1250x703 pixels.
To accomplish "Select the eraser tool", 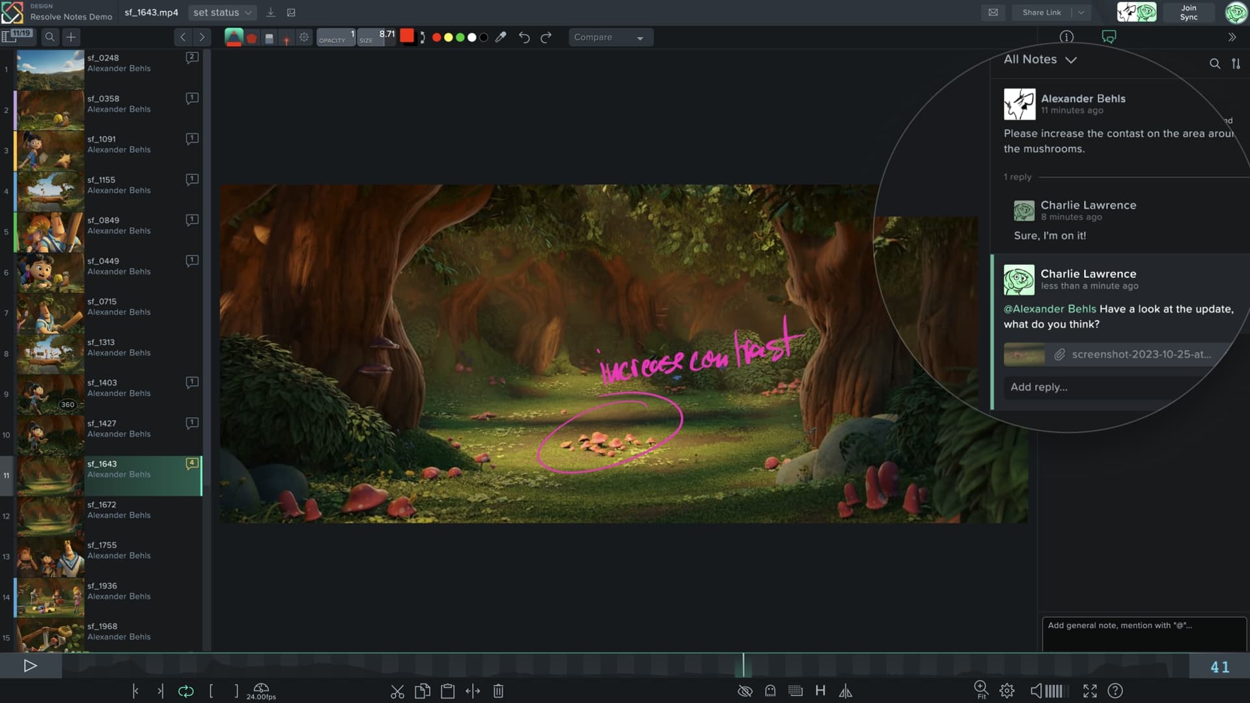I will pyautogui.click(x=268, y=37).
